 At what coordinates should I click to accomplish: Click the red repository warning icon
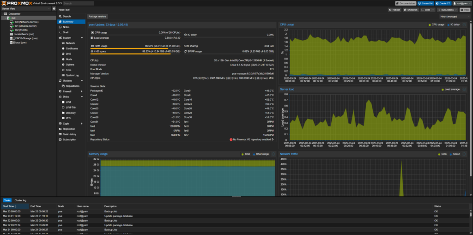click(x=231, y=140)
